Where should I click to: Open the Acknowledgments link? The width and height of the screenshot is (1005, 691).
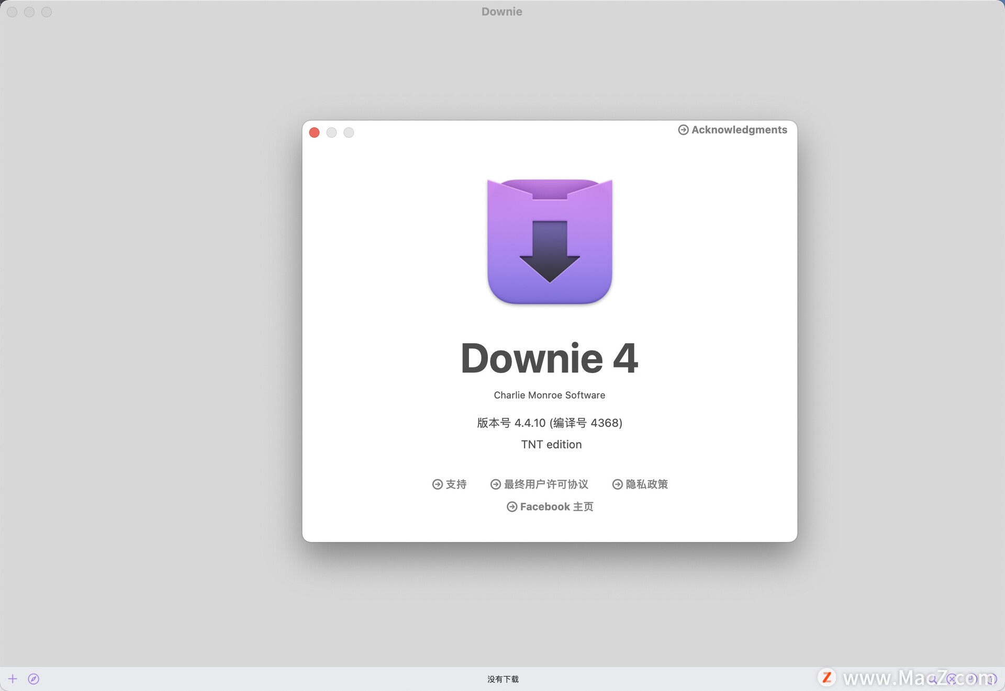[x=732, y=130]
